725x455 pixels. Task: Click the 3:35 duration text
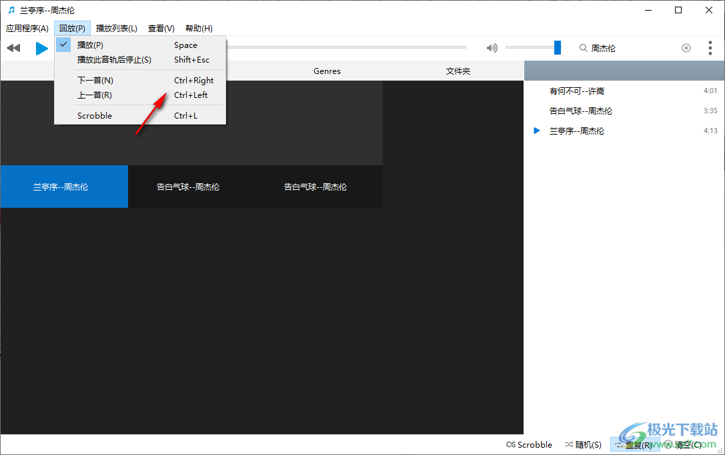pyautogui.click(x=710, y=111)
